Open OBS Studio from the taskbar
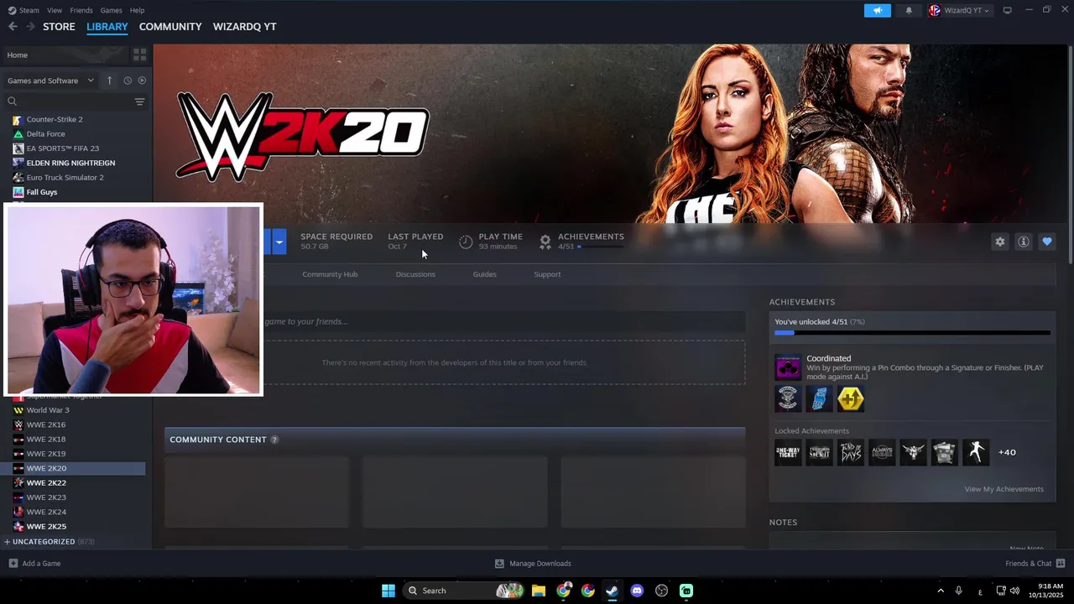Screen dimensions: 1074x604 [661, 591]
